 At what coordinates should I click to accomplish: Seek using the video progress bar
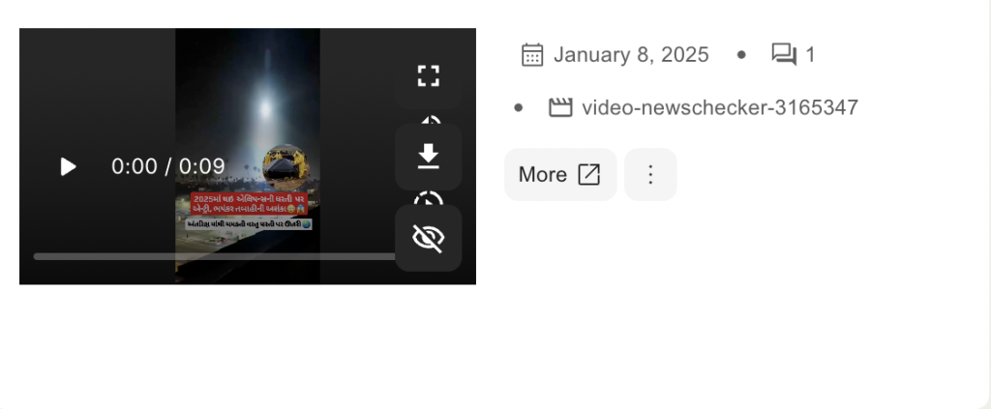click(x=215, y=257)
